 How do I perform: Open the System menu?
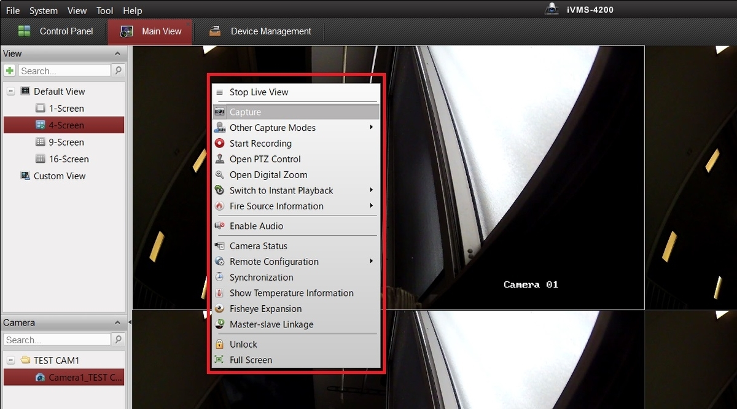pos(44,10)
